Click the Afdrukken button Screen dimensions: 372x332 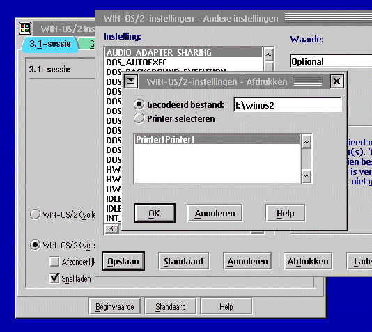coord(308,261)
